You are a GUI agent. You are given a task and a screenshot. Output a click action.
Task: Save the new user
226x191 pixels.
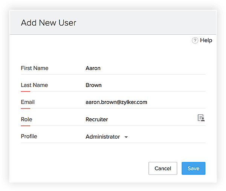[194, 168]
